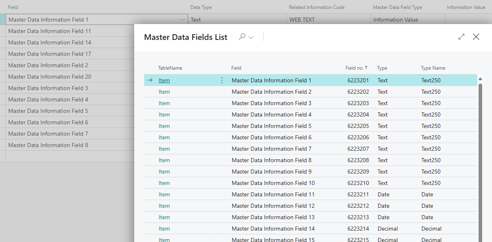The image size is (492, 242).
Task: Click the Type column header in dialog
Action: [x=382, y=68]
